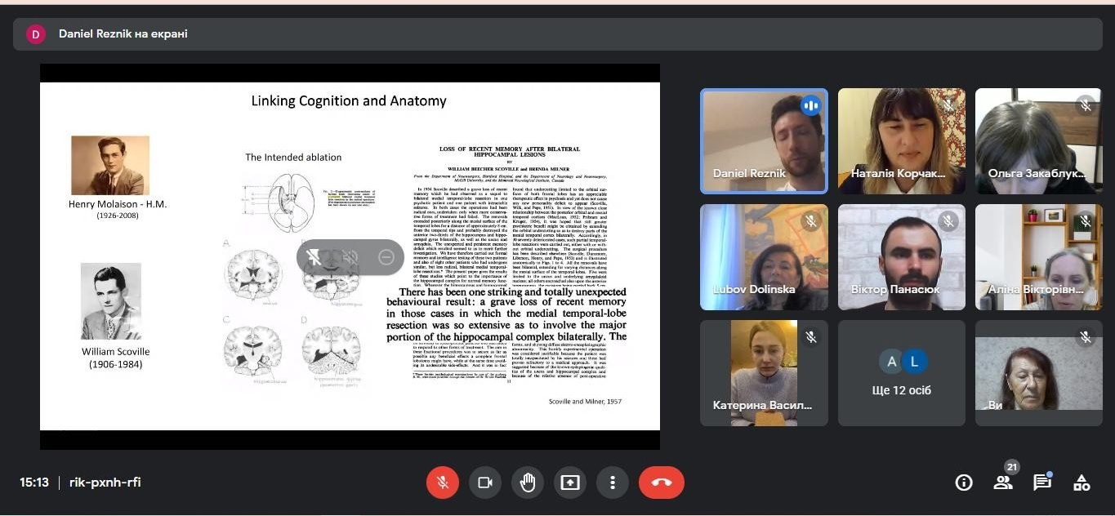Screen dimensions: 1115x516
Task: Click the muted mic icon on Катерина Васил's tile
Action: click(x=810, y=337)
